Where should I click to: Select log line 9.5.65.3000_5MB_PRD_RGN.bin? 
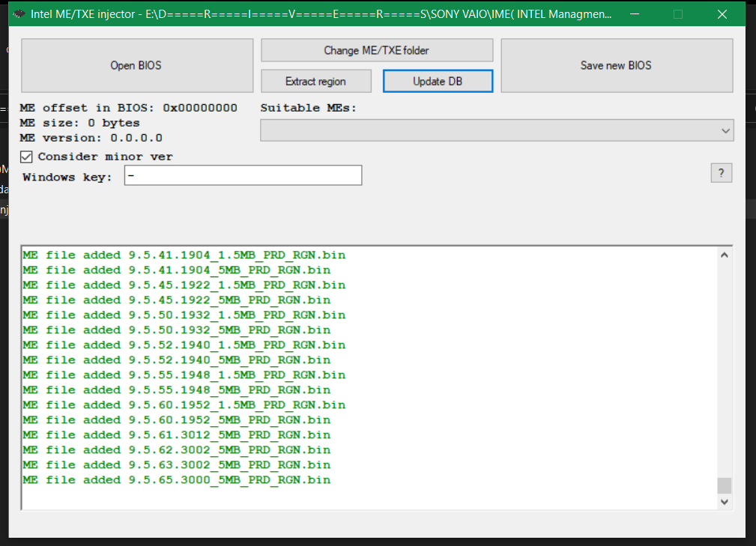[x=177, y=479]
